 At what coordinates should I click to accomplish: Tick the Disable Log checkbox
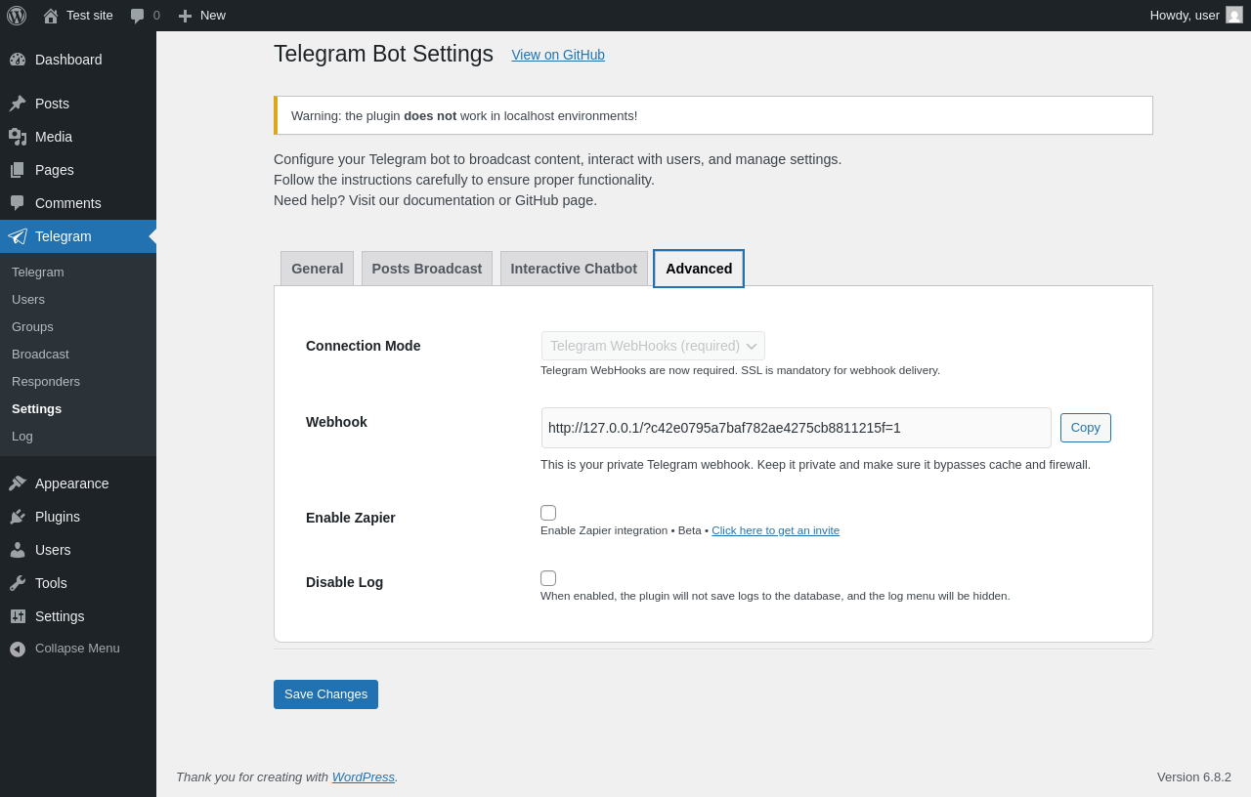coord(548,578)
